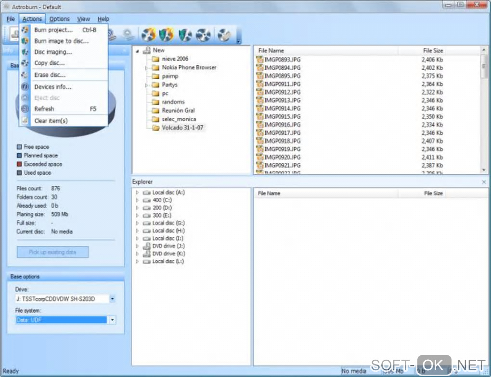Expand the Local disc (A:) node
Viewport: 491px width, 377px height.
tap(137, 193)
